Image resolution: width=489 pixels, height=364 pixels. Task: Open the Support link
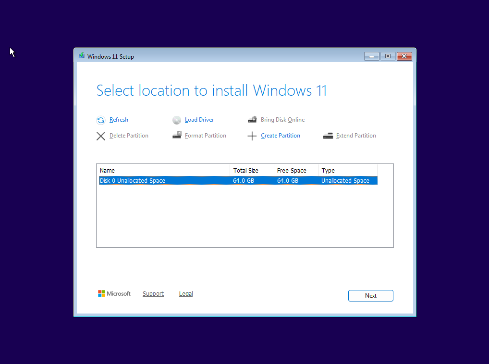click(153, 293)
